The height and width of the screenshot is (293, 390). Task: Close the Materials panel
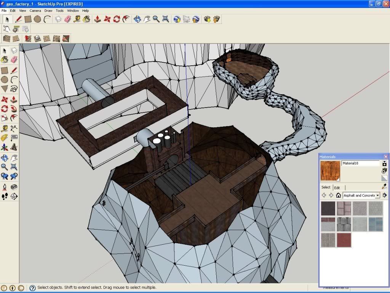(x=385, y=157)
